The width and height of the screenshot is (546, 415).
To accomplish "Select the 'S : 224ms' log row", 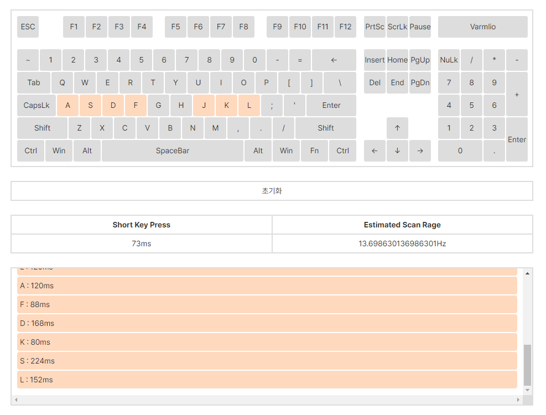I will pos(267,361).
